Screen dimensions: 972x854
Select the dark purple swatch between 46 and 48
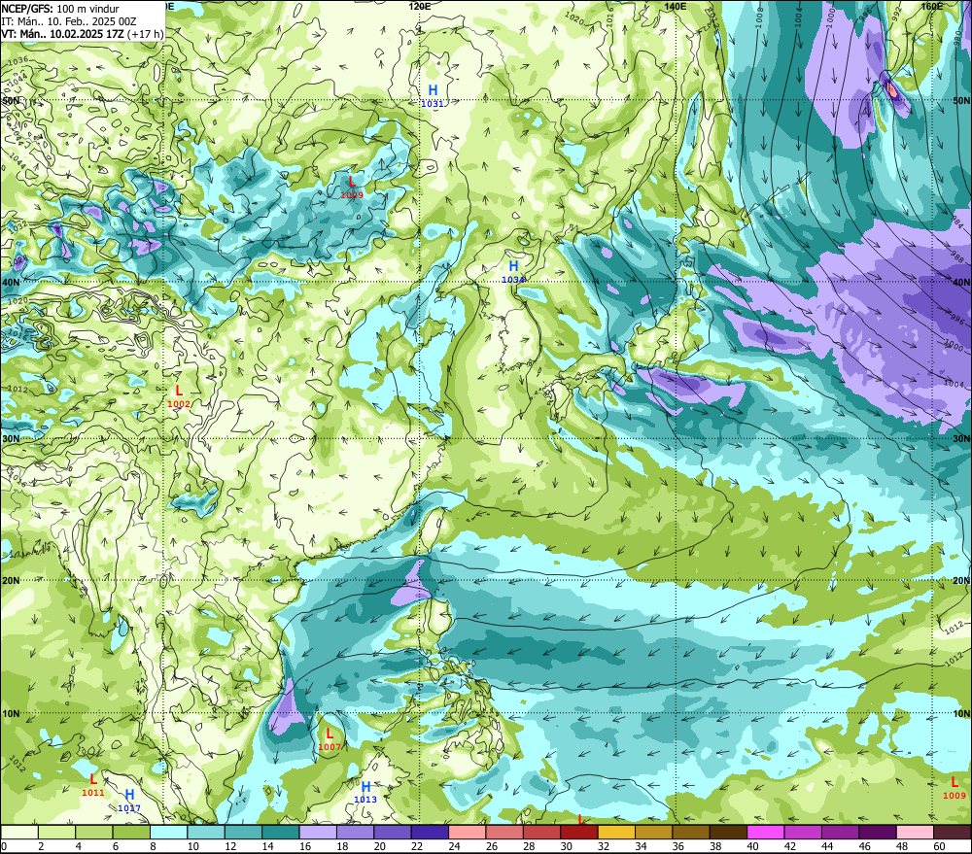click(x=878, y=832)
